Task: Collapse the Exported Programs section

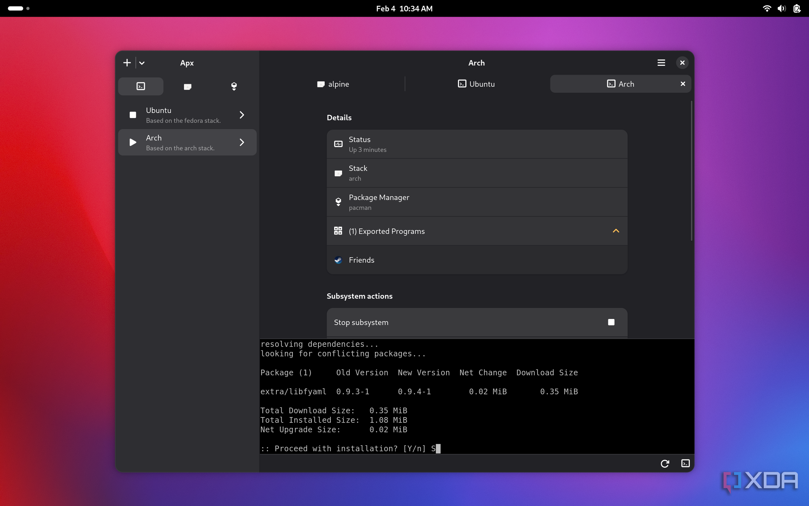Action: click(616, 231)
